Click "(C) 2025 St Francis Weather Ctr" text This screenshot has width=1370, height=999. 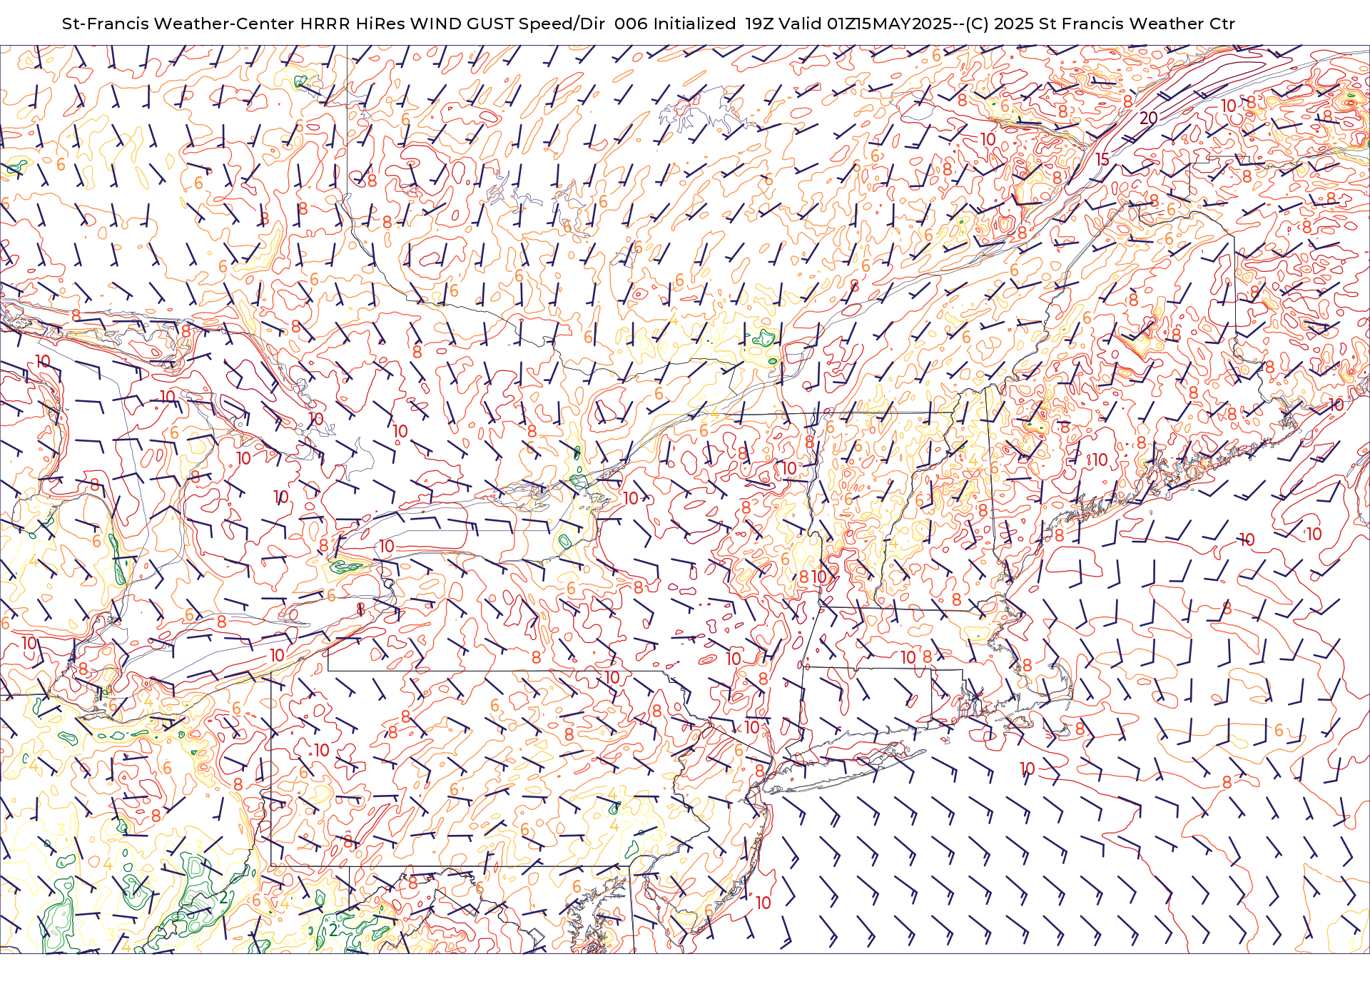coord(1100,24)
